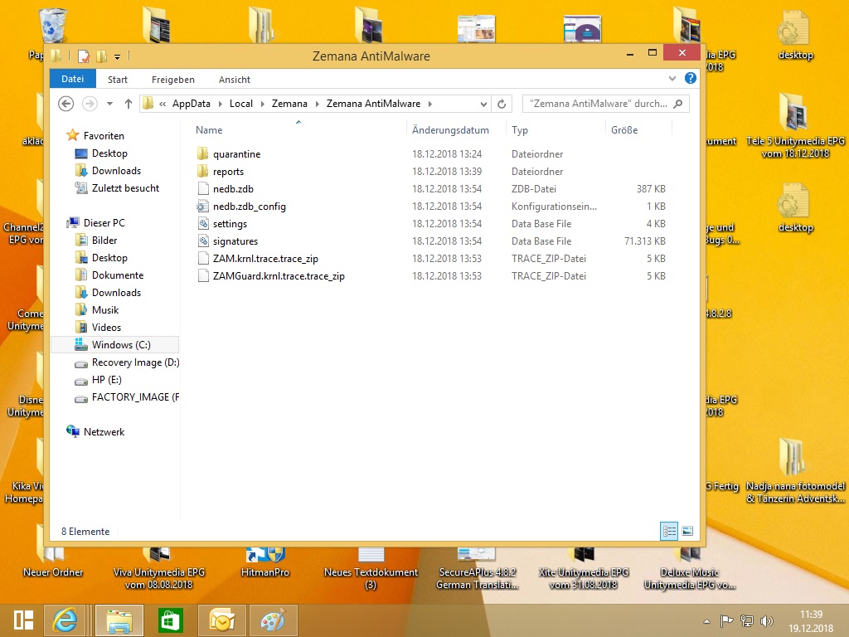
Task: Select Dieser PC in navigation pane
Action: click(104, 222)
